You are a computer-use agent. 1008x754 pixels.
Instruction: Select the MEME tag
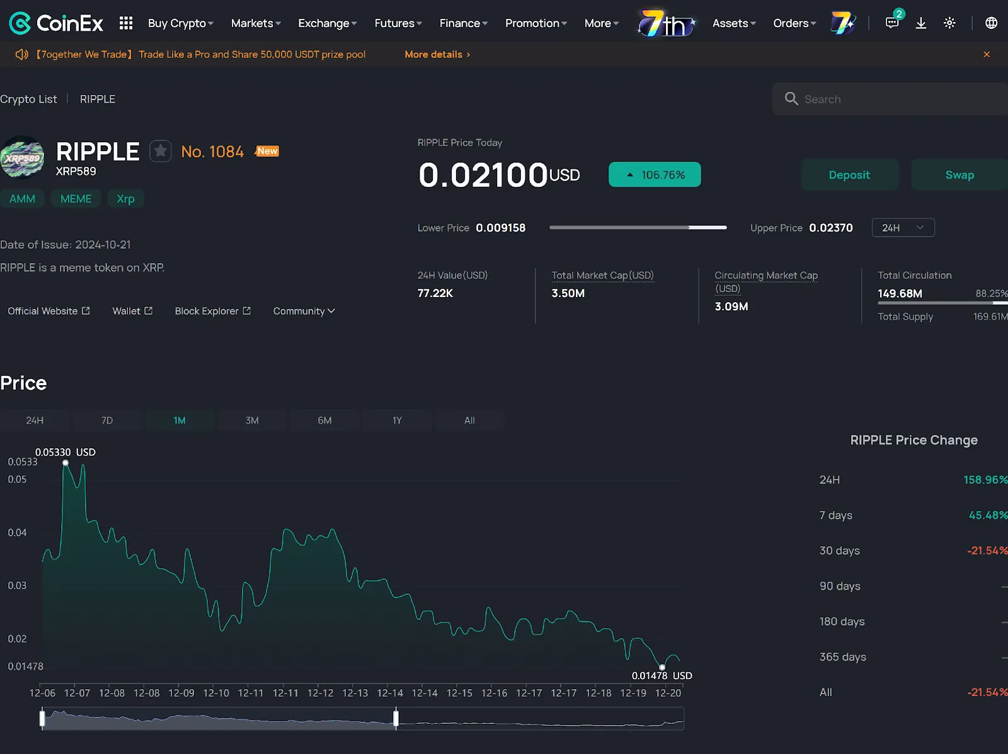pos(76,199)
